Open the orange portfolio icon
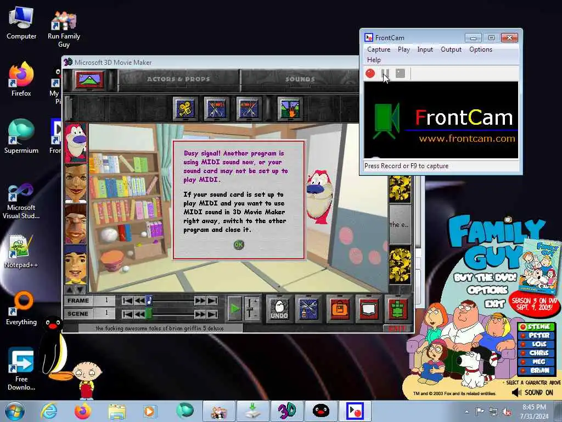The image size is (562, 422). click(x=339, y=309)
